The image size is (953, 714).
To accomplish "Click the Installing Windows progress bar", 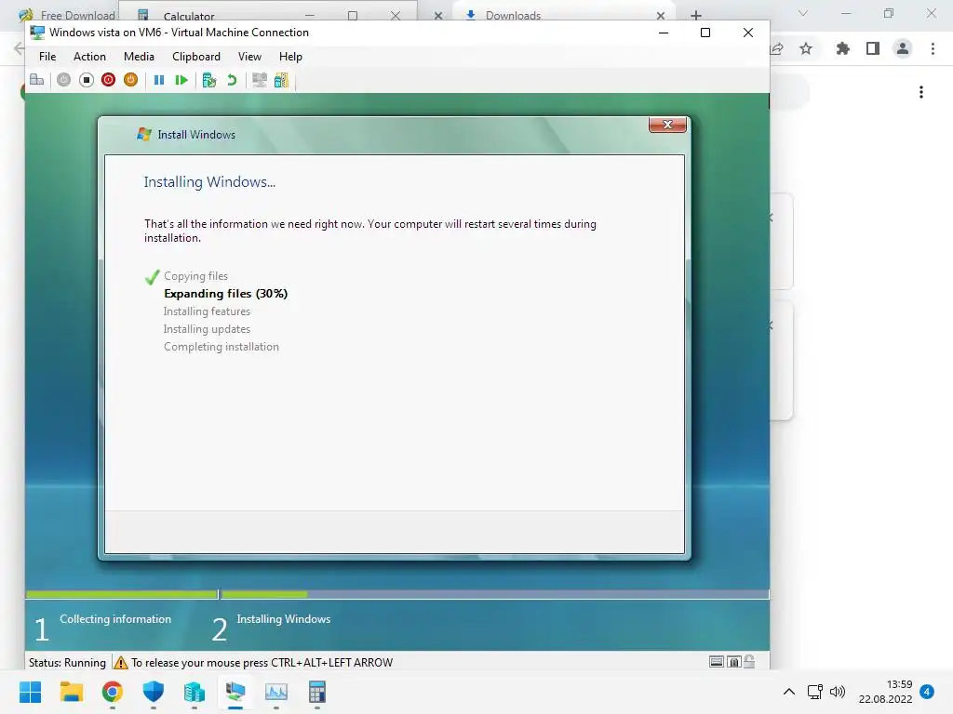I will pyautogui.click(x=495, y=594).
